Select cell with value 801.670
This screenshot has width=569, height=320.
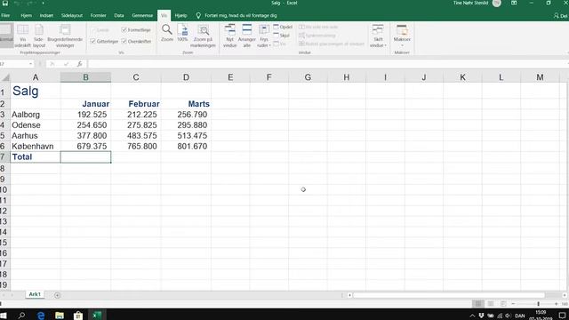186,146
